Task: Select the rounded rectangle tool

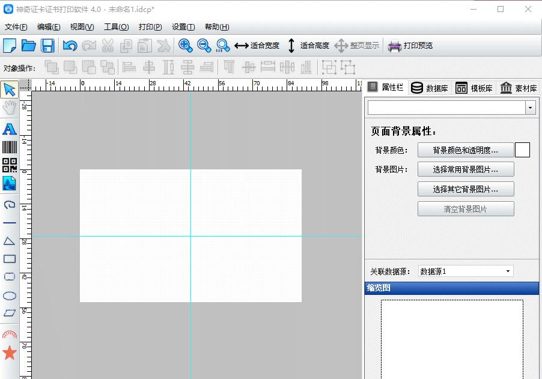Action: (10, 277)
